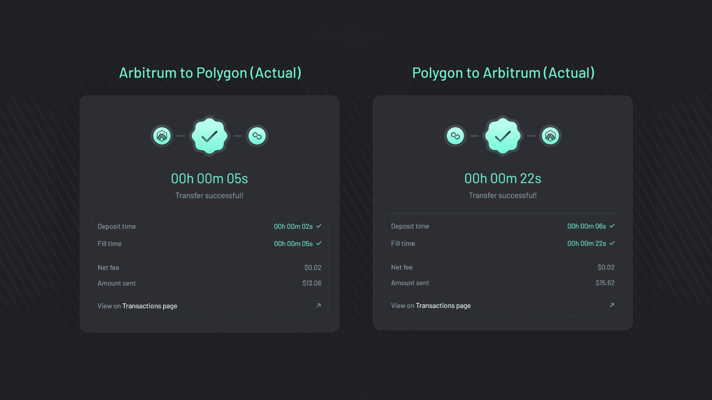This screenshot has width=712, height=400.
Task: Click the success checkmark badge on the right card
Action: tap(502, 136)
